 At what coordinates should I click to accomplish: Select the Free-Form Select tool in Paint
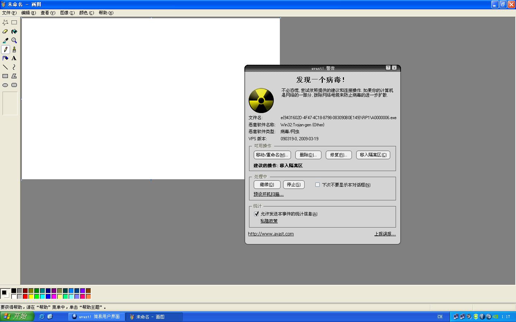click(5, 23)
